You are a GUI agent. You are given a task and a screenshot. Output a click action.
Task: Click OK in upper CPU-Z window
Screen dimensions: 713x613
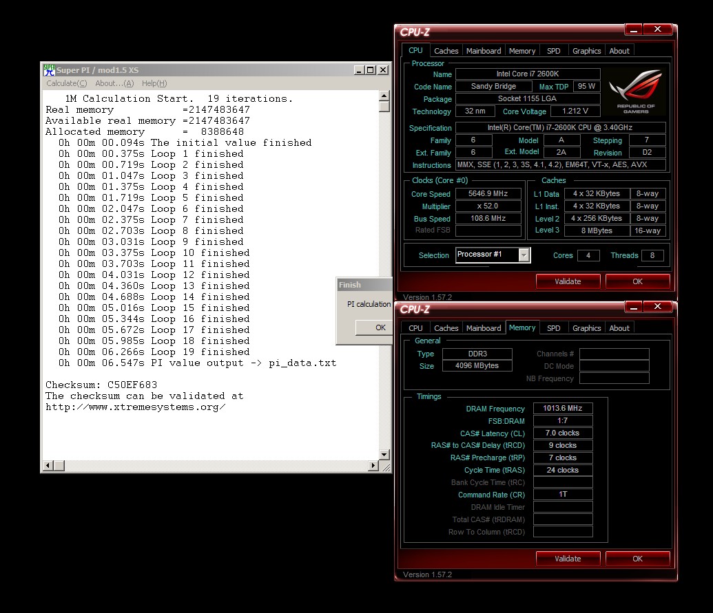tap(637, 281)
